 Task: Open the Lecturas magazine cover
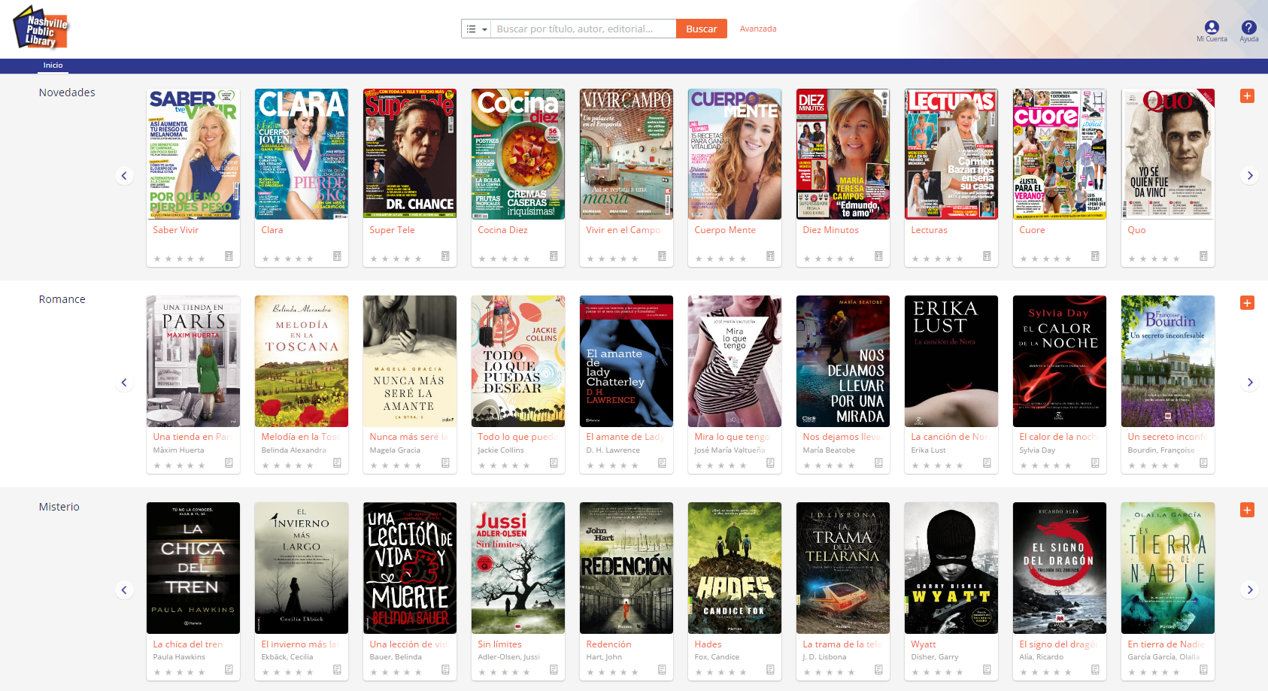click(951, 154)
